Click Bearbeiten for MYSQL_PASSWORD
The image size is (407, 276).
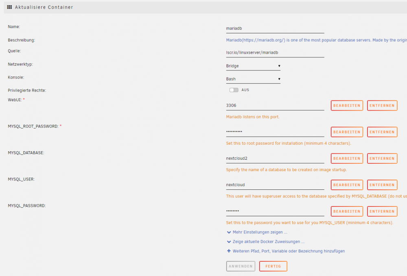347,211
